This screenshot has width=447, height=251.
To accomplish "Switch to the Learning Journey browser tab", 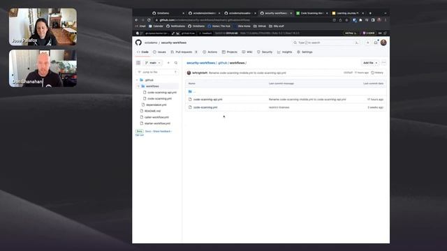I will (348, 13).
